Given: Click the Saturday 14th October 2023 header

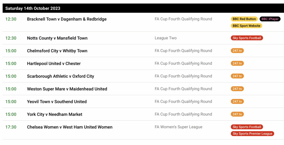Looking at the screenshot, I should click(33, 8).
